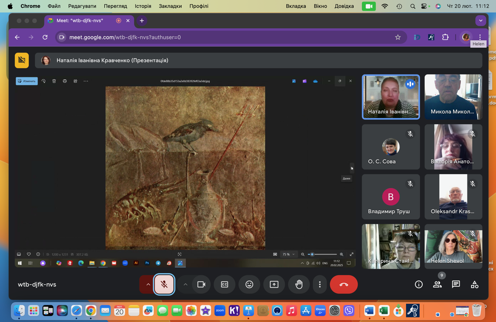
Task: Click delete trash icon in photo viewer
Action: 54,81
